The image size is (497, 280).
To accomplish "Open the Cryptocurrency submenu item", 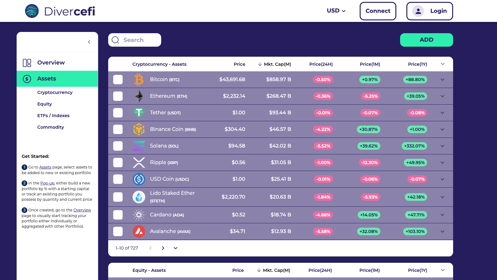I will coord(55,92).
